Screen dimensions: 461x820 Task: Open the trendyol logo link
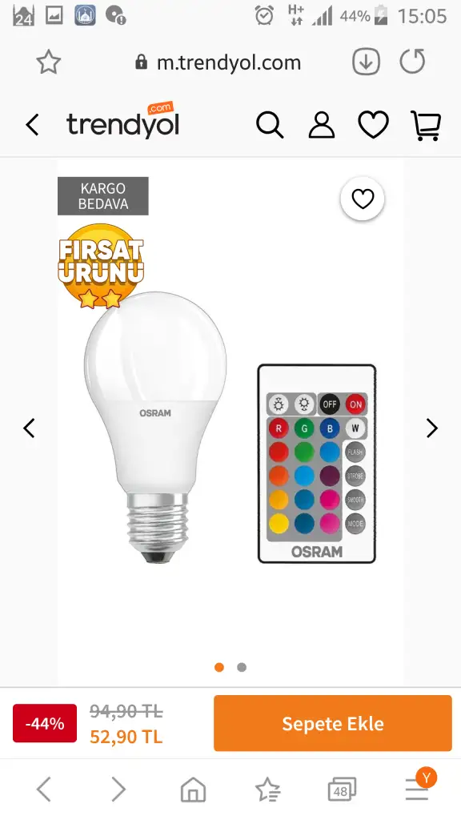tap(122, 122)
